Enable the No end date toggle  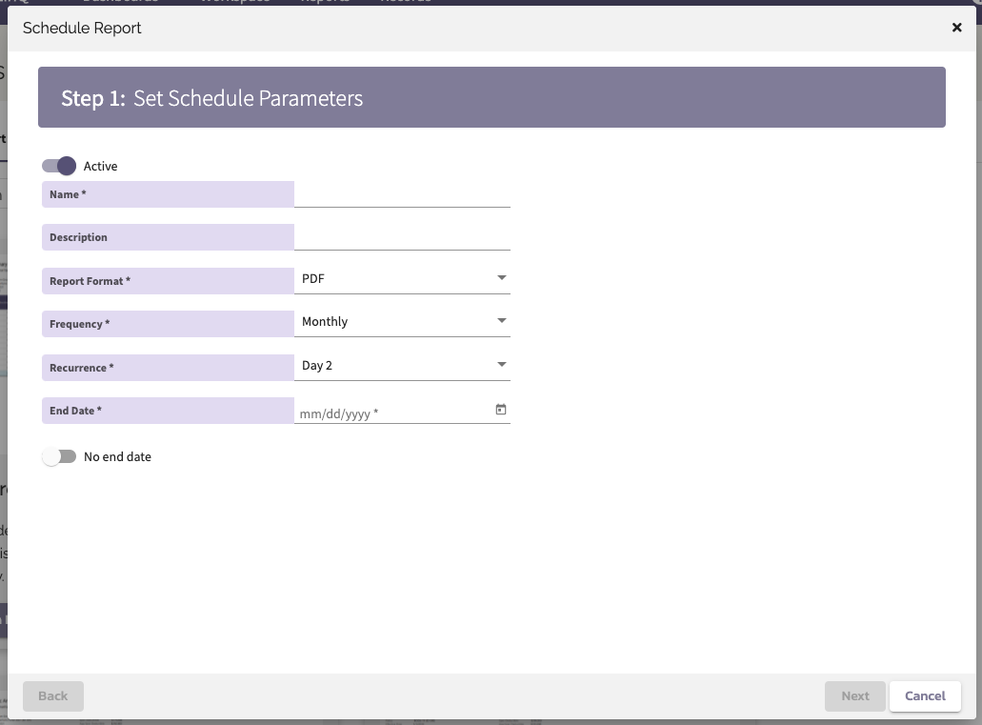click(x=59, y=456)
